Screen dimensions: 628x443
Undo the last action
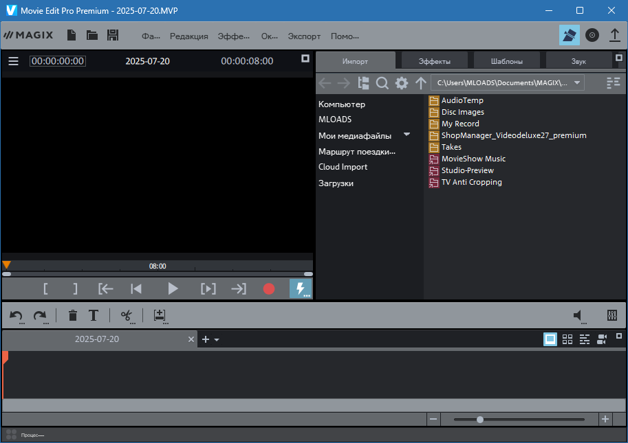coord(17,316)
